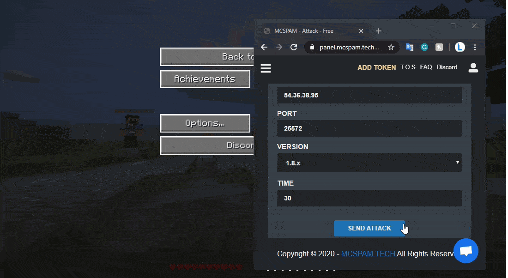Open a new browser tab
The height and width of the screenshot is (278, 508).
[x=379, y=31]
